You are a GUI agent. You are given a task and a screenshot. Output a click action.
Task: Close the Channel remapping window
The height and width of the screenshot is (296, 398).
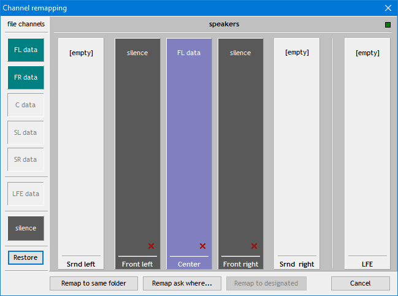(388, 8)
